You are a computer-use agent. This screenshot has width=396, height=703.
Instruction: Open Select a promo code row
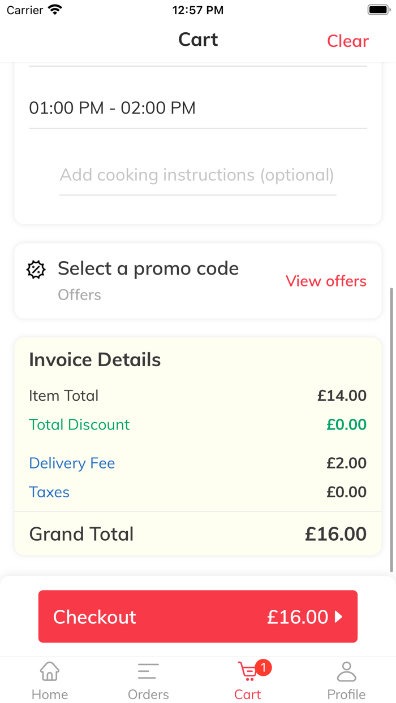(148, 269)
